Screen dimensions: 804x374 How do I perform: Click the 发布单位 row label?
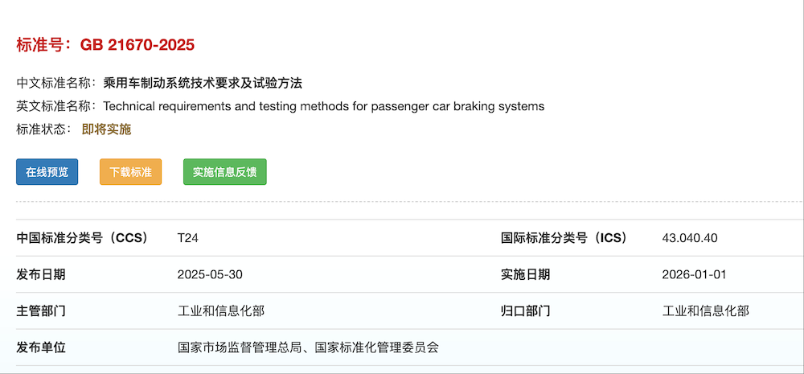[x=41, y=347]
